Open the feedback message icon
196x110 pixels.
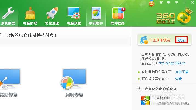(x=169, y=2)
